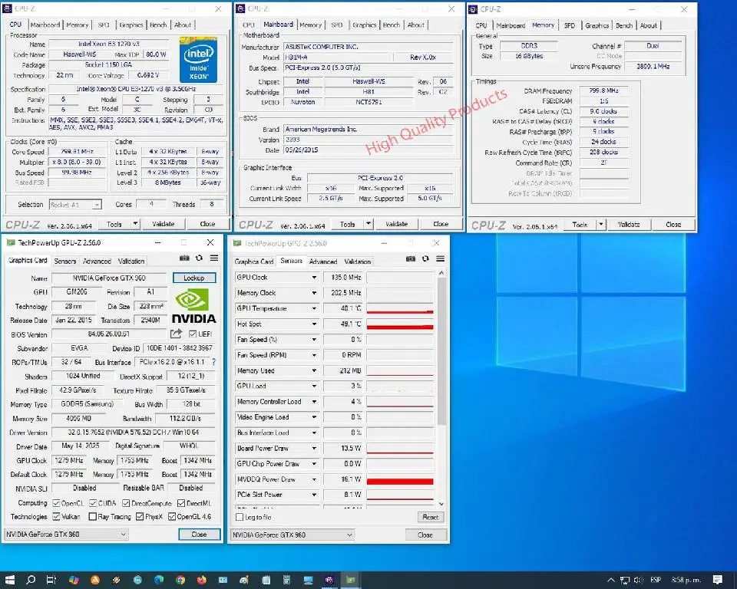
Task: Open SPD tab in CPU-Z Mainboard window
Action: click(337, 25)
